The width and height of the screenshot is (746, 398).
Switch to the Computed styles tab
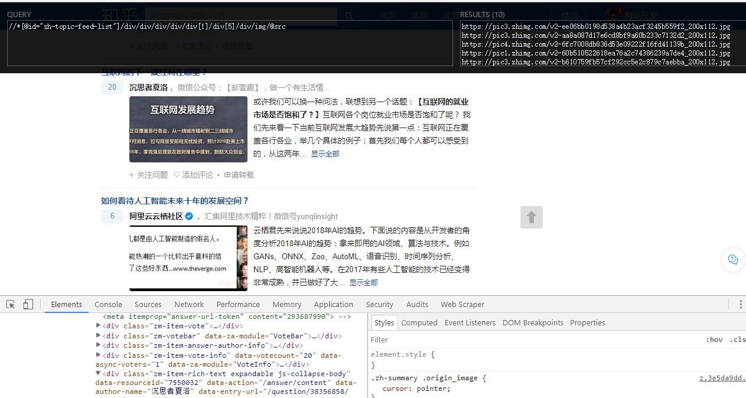[x=419, y=322]
